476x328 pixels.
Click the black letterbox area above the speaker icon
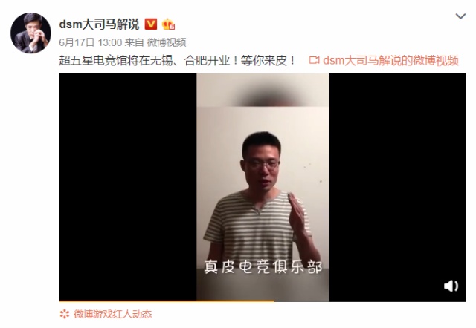[x=397, y=176]
